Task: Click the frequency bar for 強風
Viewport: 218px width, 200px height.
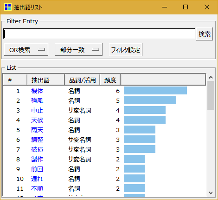Action: tap(150, 100)
